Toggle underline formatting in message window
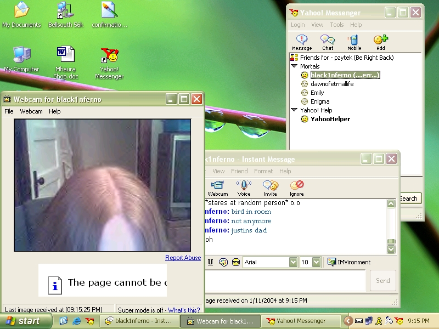The width and height of the screenshot is (439, 329). 211,262
